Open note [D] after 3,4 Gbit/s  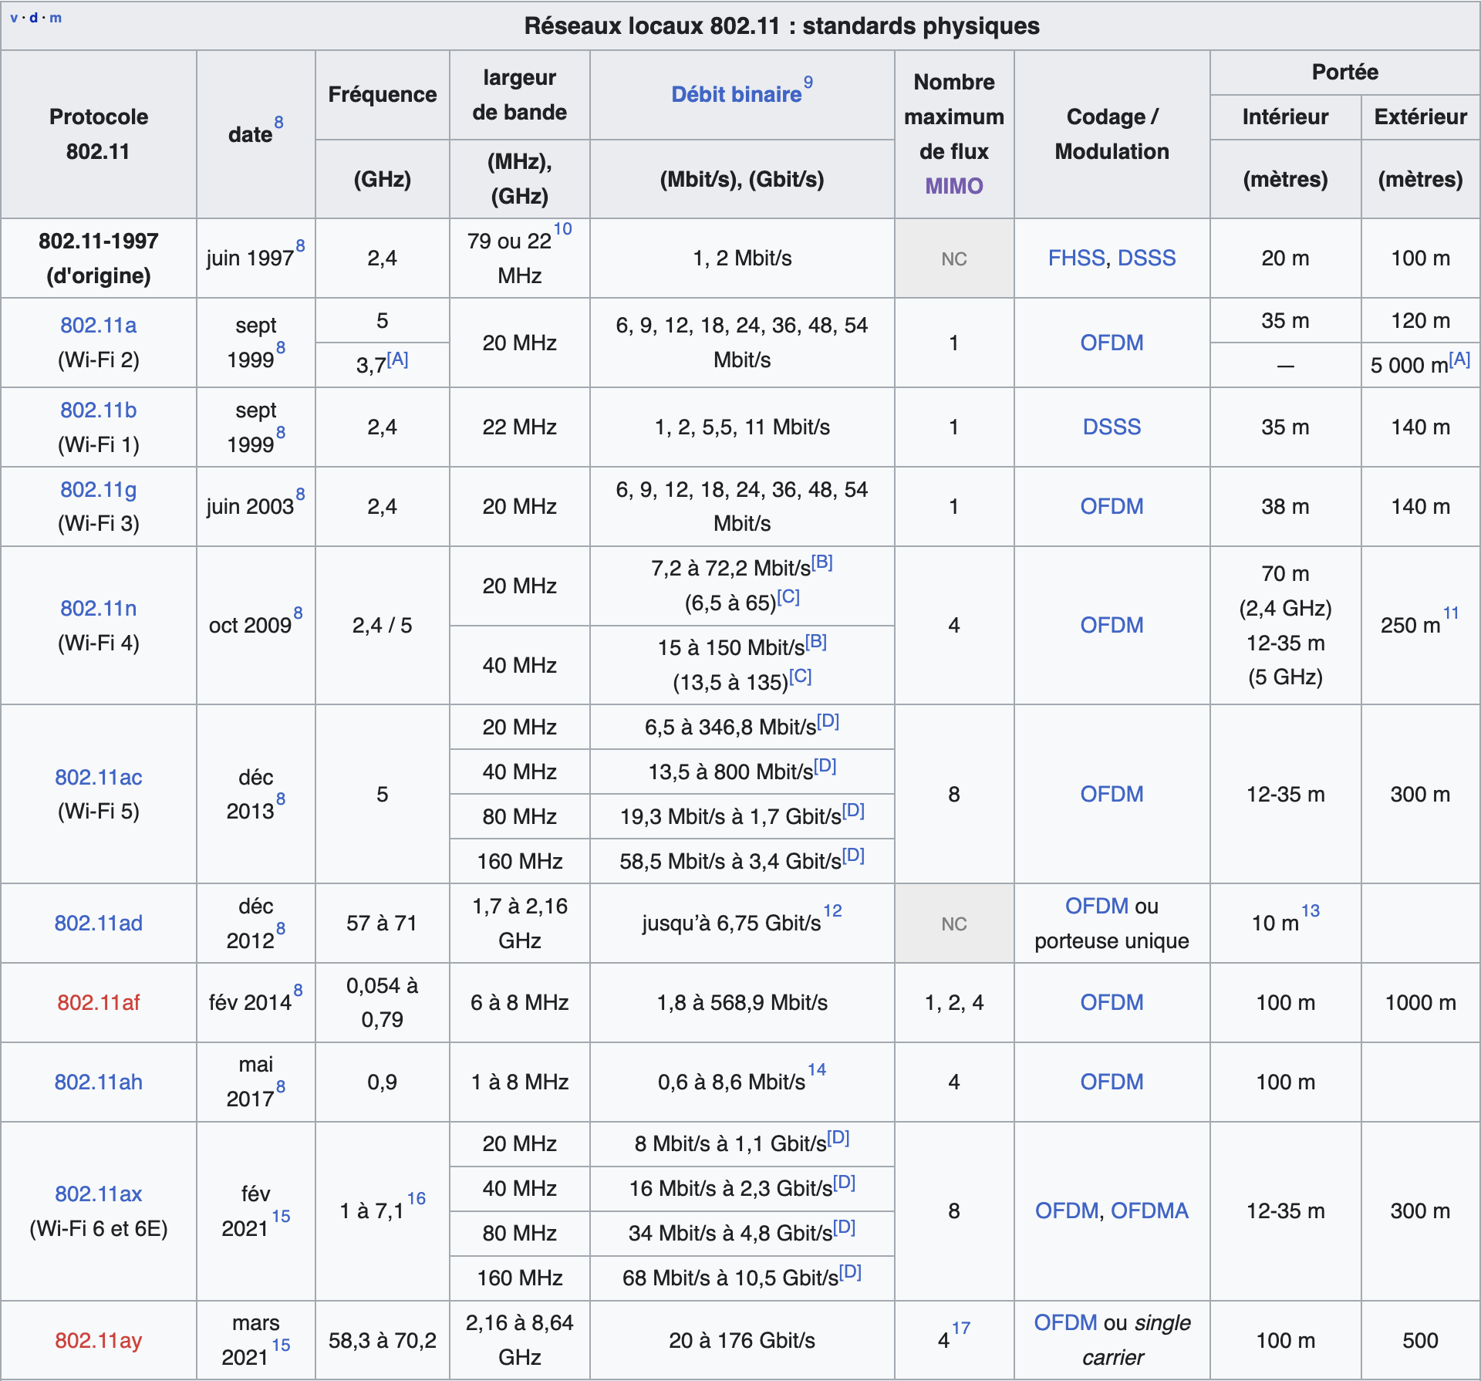[854, 855]
